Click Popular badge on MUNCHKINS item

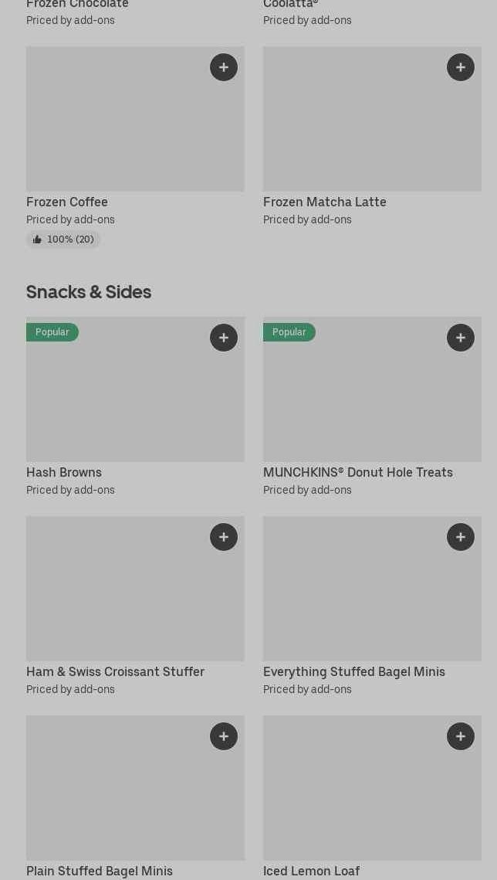pos(289,332)
